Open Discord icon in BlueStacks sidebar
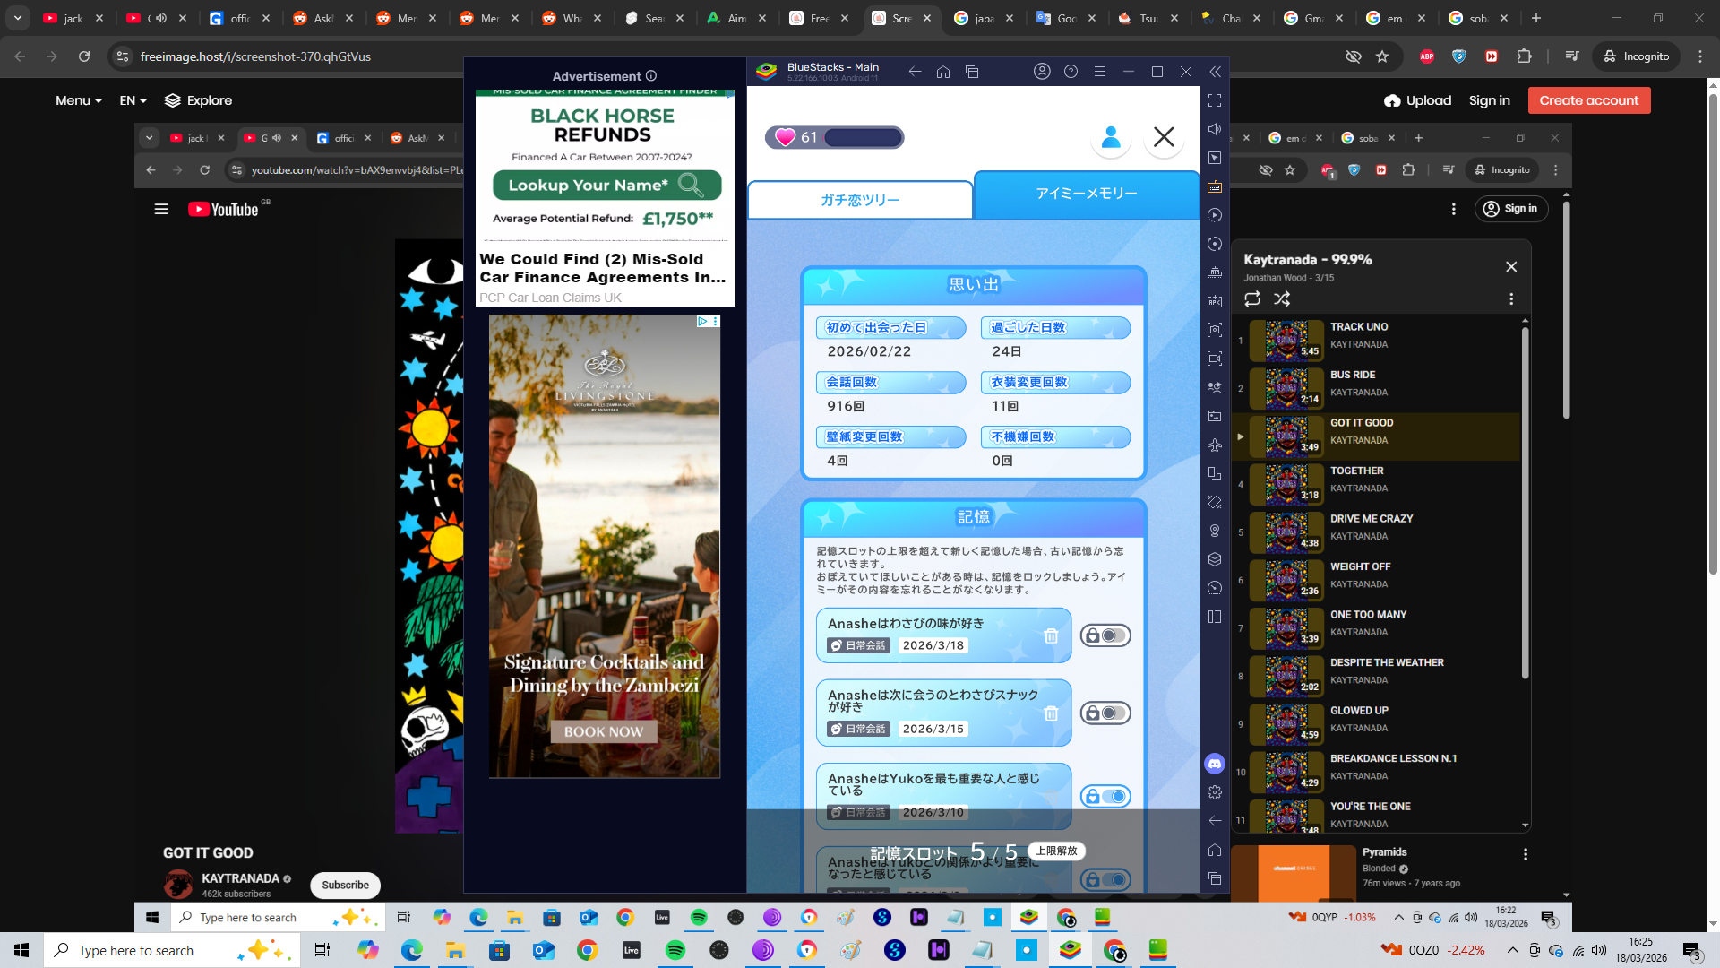Screen dimensions: 1720x968 [x=1215, y=764]
